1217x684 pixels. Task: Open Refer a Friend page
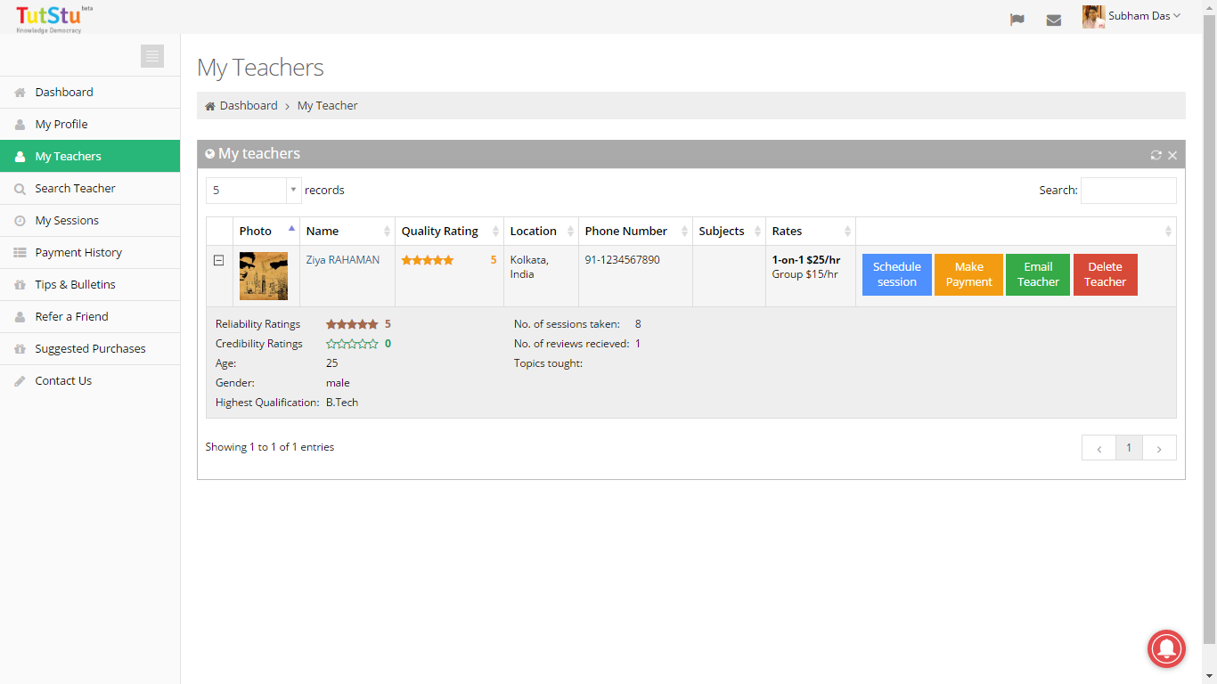click(x=90, y=317)
